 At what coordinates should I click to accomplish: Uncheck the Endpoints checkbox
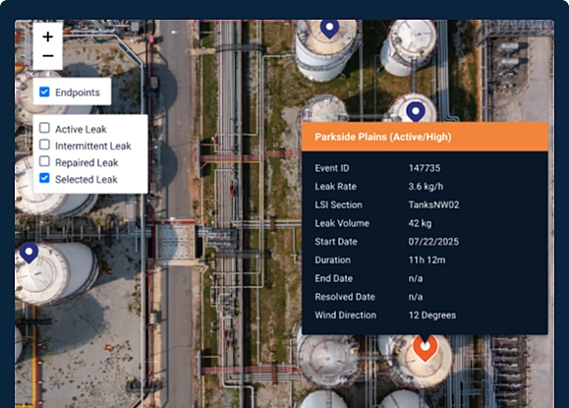click(44, 91)
